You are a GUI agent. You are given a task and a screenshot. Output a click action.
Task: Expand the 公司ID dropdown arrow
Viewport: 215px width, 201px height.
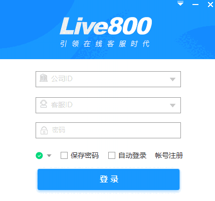[172, 79]
